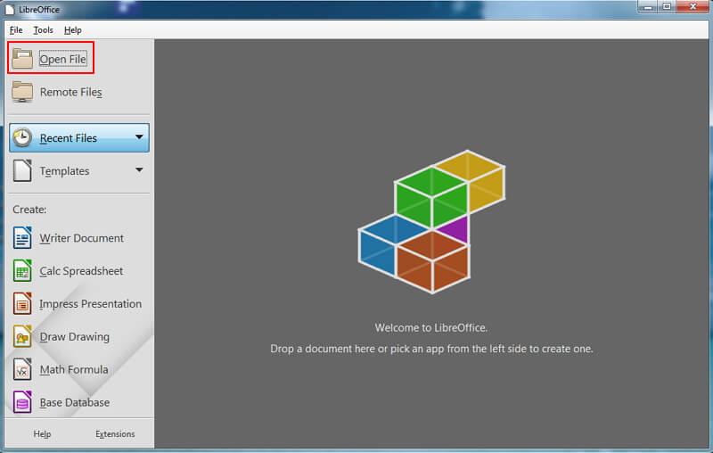
Task: Click the Open File folder icon
Action: 22,59
